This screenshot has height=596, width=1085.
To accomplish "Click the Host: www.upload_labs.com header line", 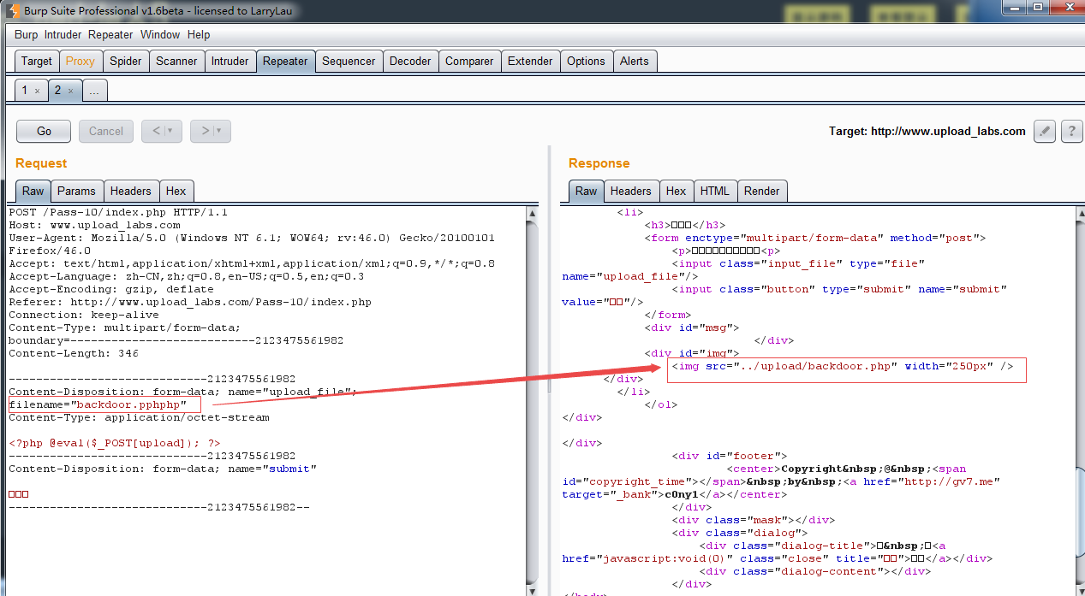I will [x=94, y=225].
